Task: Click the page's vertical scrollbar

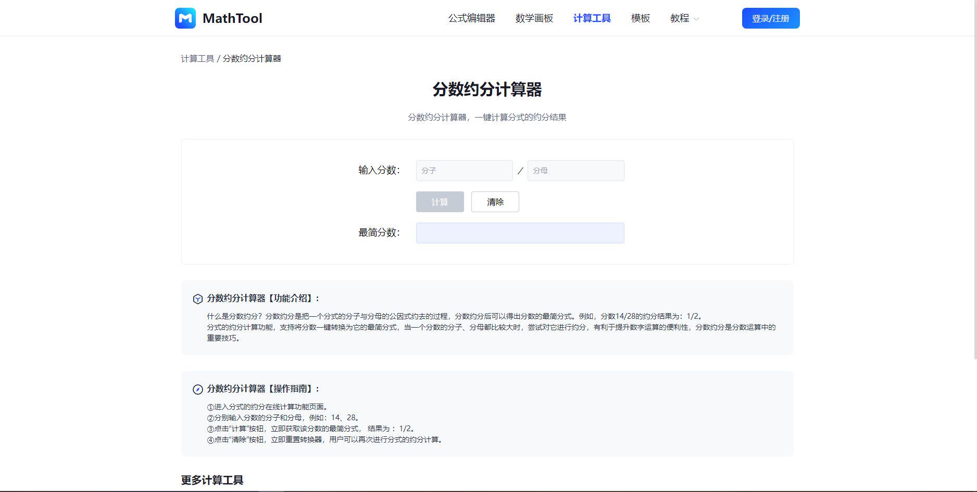Action: click(x=974, y=182)
